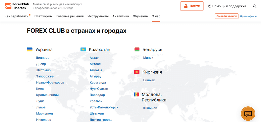This screenshot has height=122, width=261.
Task: Click the Войти login button
Action: 192,6
